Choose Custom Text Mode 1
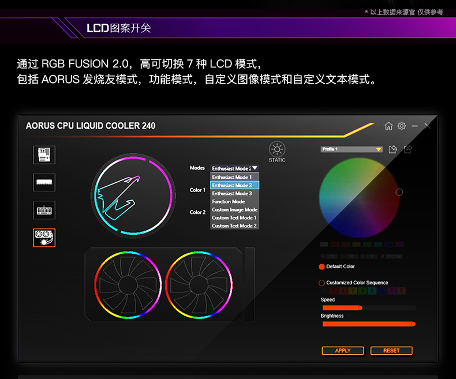Viewport: 456px width, 379px height. (234, 217)
